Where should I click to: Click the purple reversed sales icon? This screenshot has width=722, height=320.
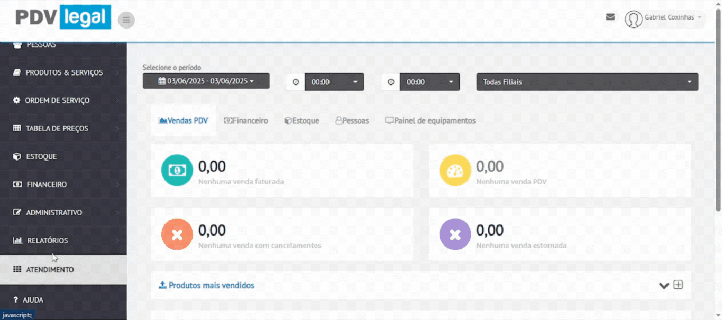[x=455, y=234]
